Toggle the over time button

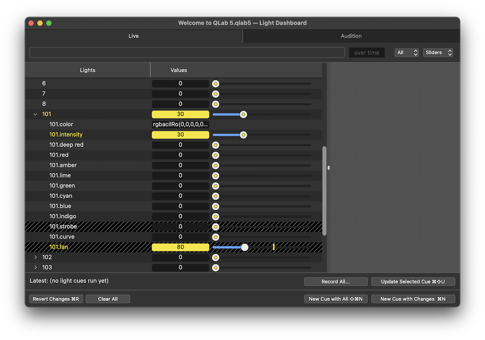pos(366,52)
